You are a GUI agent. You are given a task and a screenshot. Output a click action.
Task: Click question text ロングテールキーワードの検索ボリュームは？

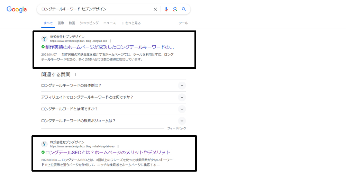(79, 121)
